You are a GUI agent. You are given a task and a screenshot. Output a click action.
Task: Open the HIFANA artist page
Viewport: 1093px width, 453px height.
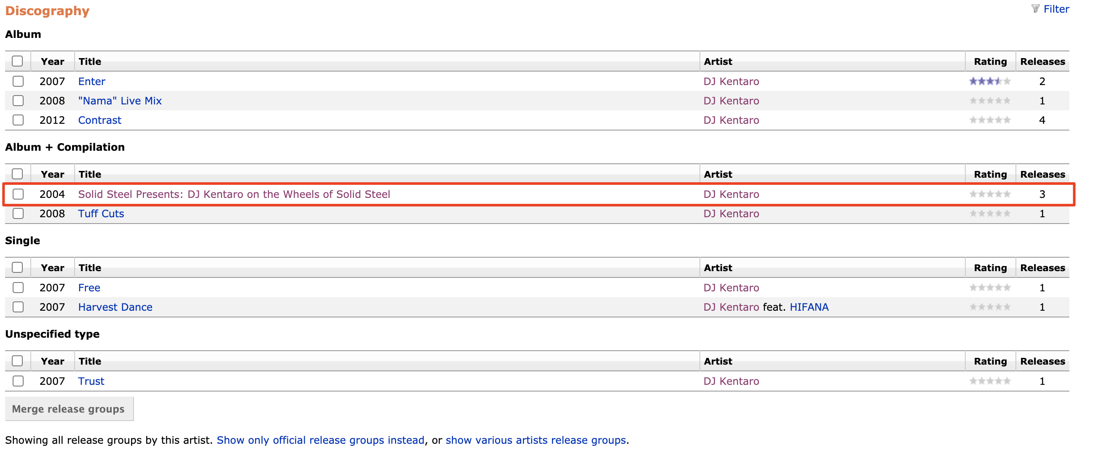tap(809, 307)
